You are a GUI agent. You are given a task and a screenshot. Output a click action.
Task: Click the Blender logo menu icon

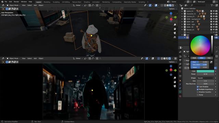point(2,2)
